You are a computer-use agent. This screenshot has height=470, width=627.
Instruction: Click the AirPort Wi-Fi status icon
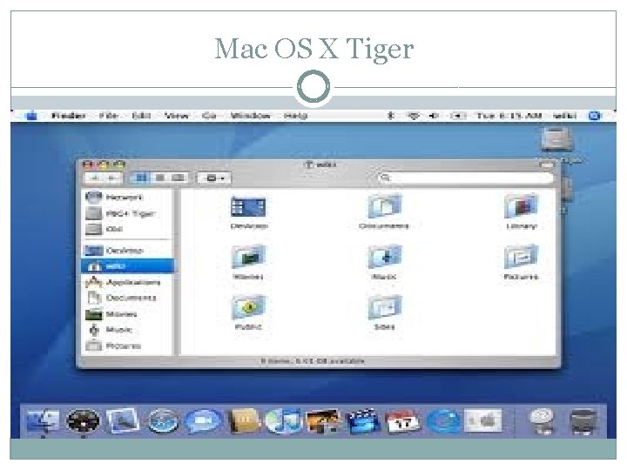point(413,116)
